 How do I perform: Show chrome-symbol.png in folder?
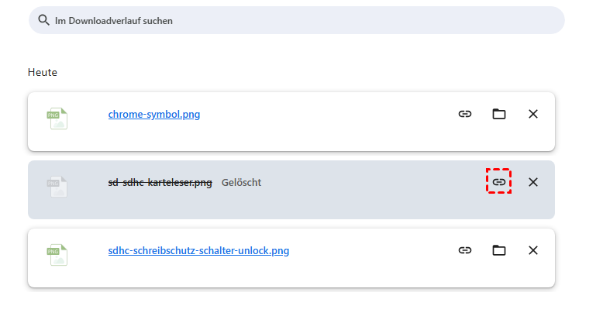click(x=499, y=114)
